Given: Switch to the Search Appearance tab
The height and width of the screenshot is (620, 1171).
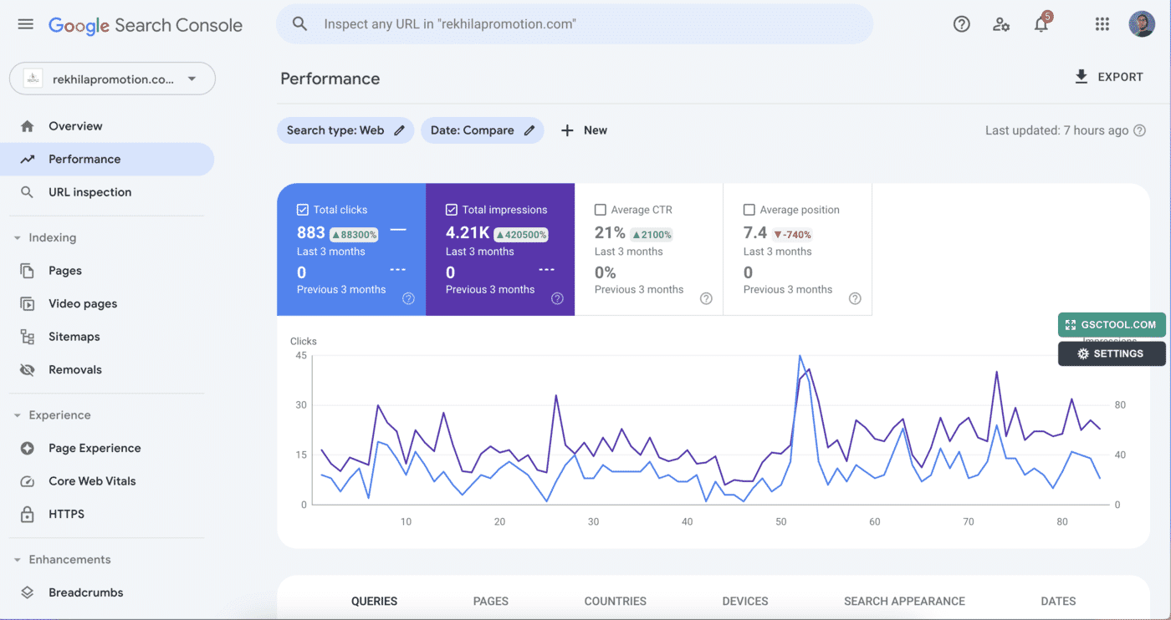Looking at the screenshot, I should pyautogui.click(x=904, y=601).
